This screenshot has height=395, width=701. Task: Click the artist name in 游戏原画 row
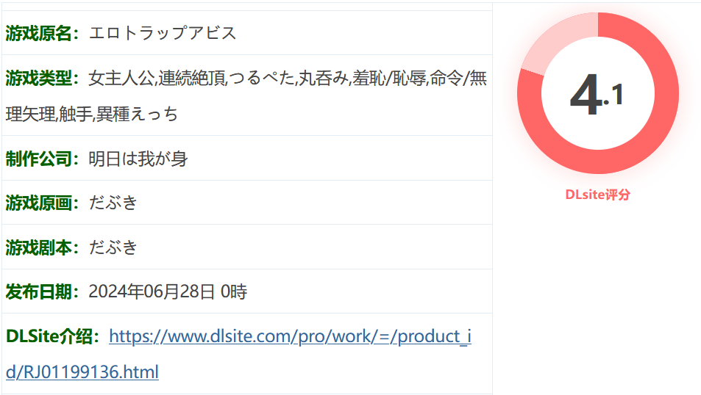point(113,203)
